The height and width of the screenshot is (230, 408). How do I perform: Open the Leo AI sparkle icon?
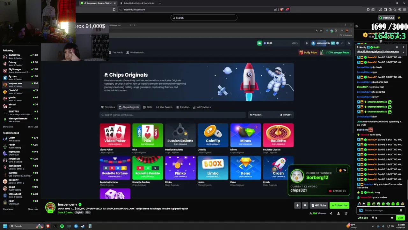(394, 10)
